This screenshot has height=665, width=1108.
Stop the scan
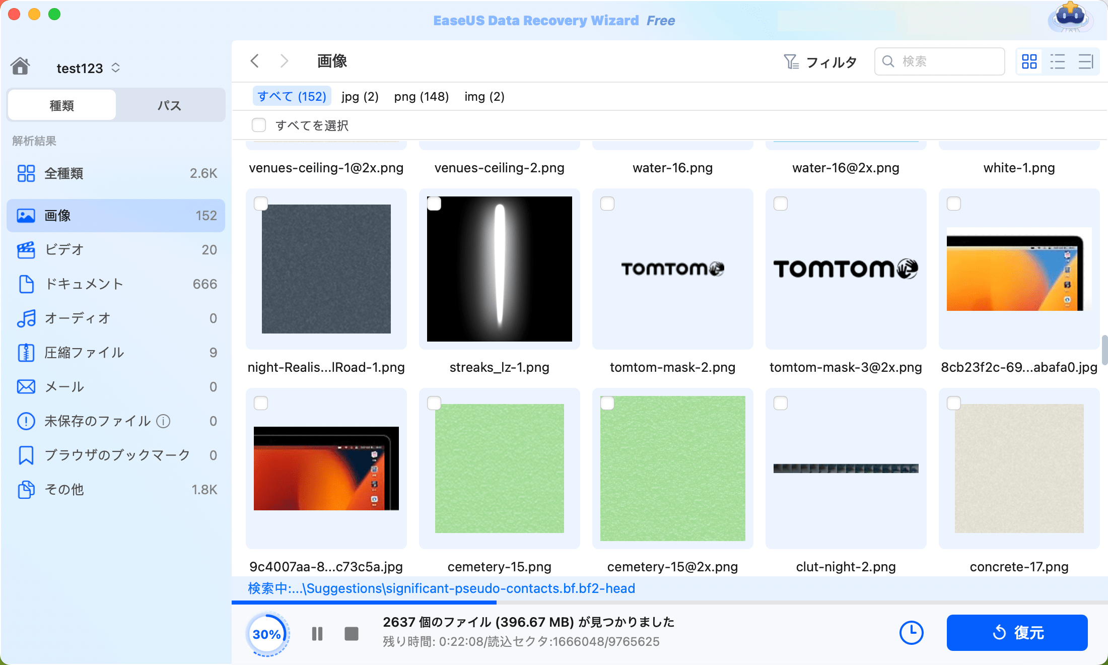pyautogui.click(x=352, y=634)
